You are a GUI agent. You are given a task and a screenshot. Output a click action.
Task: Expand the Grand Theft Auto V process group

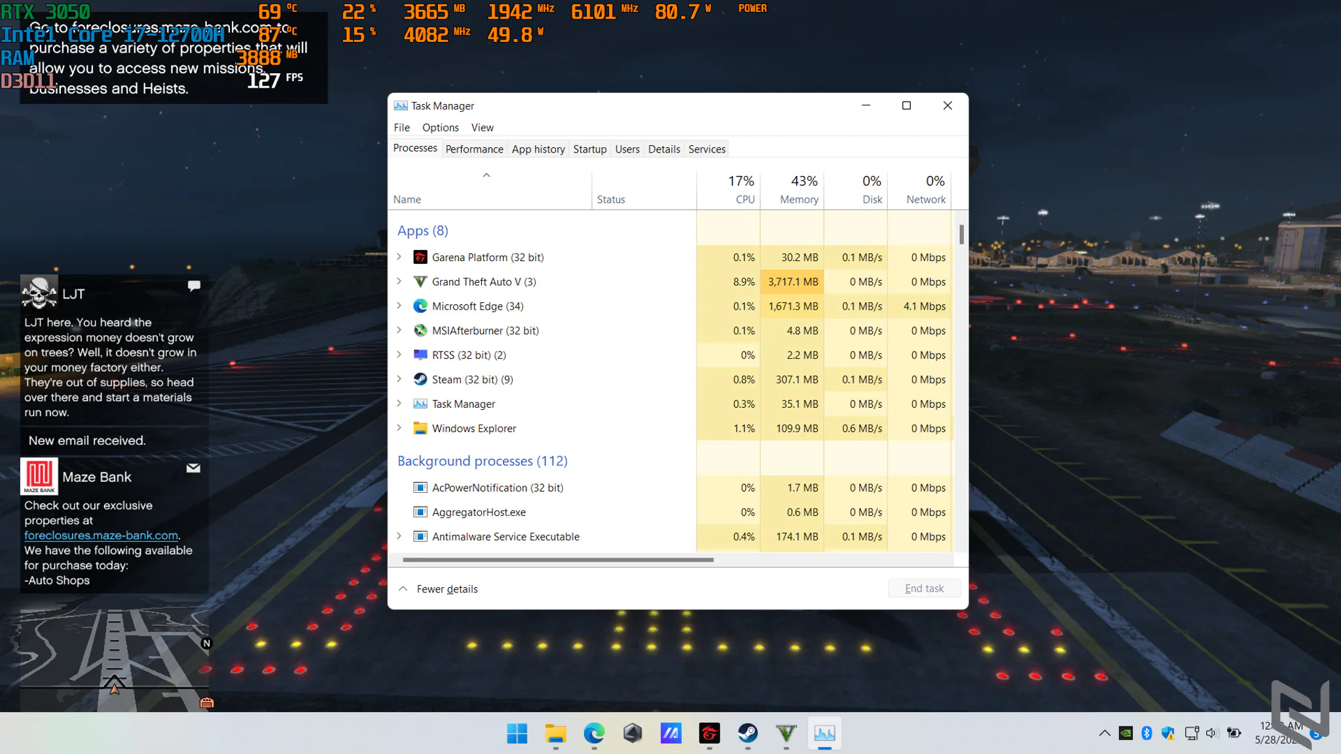pyautogui.click(x=399, y=281)
